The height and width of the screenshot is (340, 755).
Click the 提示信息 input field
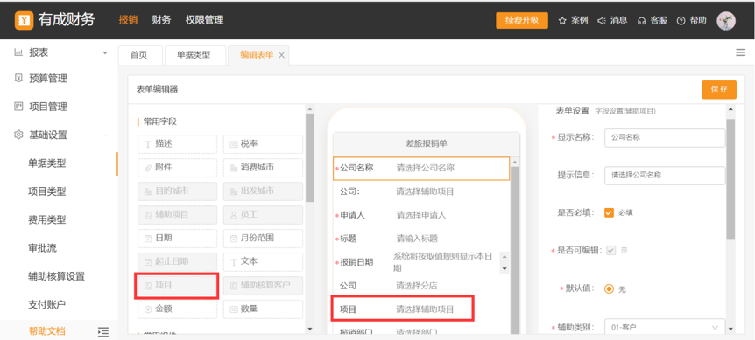[665, 176]
